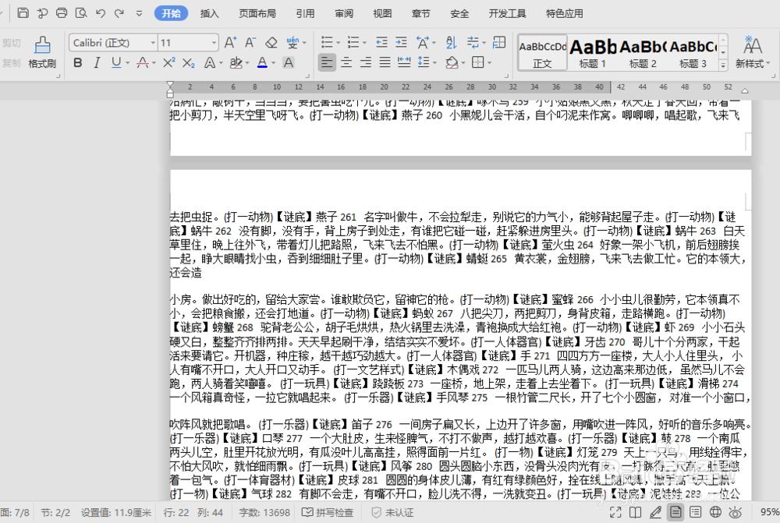Screen dimensions: 780x523
Task: Select align right button
Action: tap(366, 62)
